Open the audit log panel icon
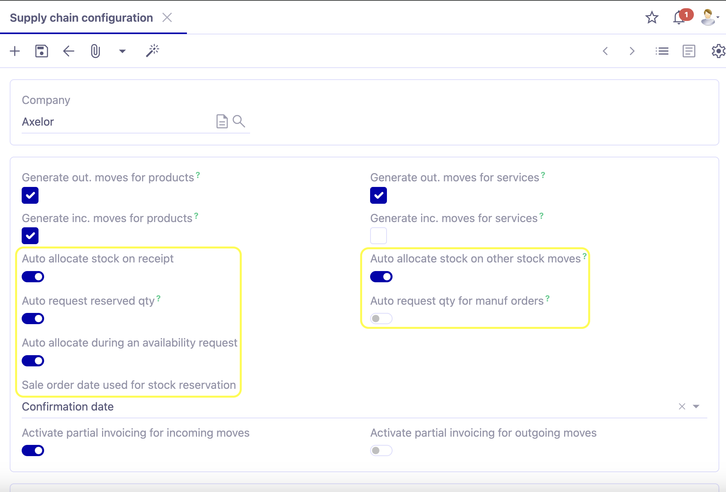 tap(689, 51)
